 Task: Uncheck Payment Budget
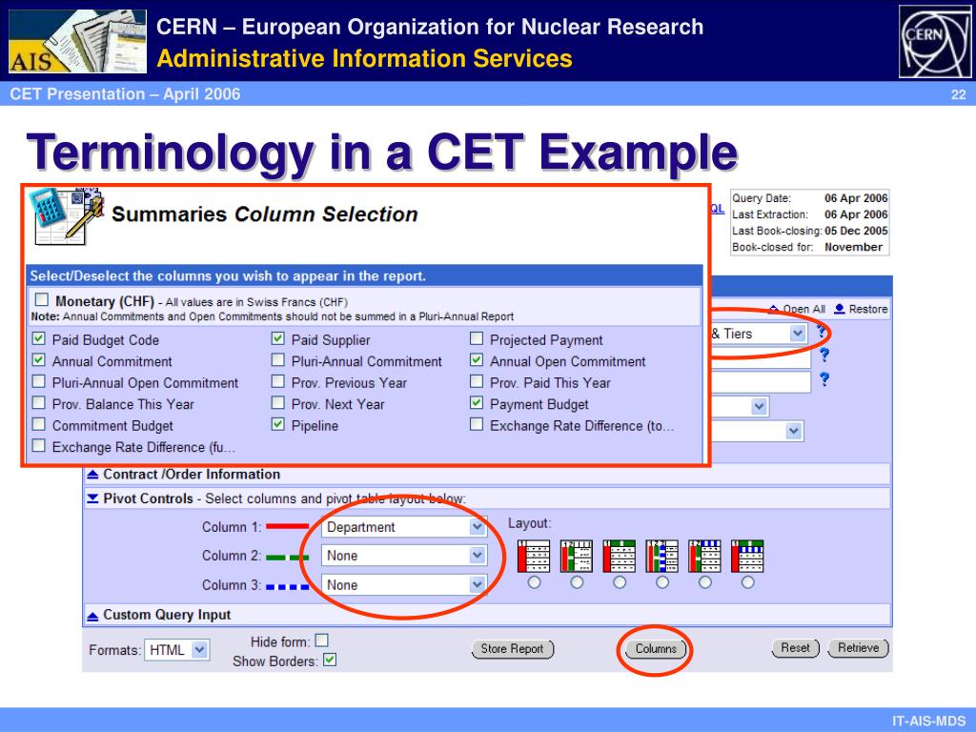[477, 403]
